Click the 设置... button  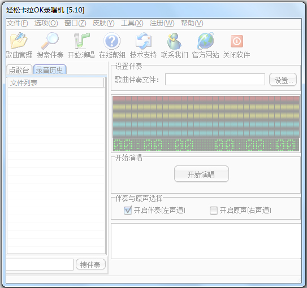(x=283, y=80)
